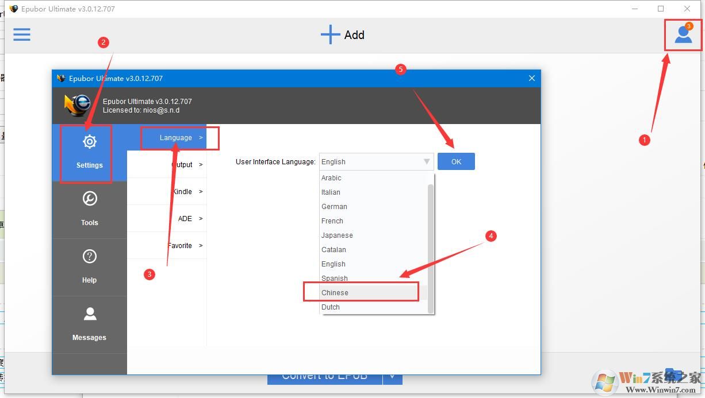Minimize the main Epubor Ultimate window
The image size is (705, 398).
point(635,9)
